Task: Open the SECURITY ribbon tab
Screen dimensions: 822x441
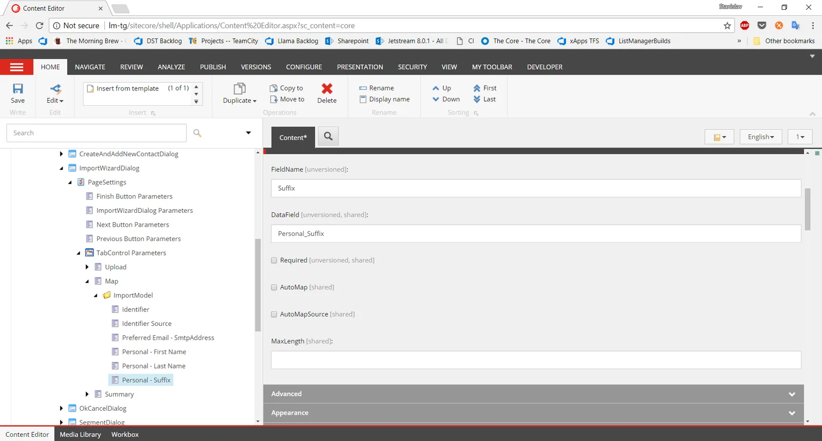Action: (413, 67)
